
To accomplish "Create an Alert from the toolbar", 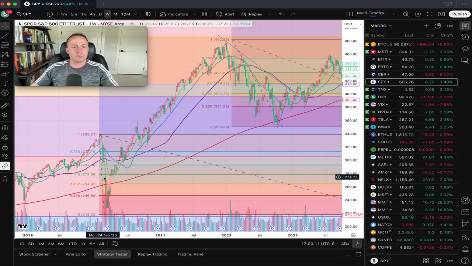I will tap(225, 14).
